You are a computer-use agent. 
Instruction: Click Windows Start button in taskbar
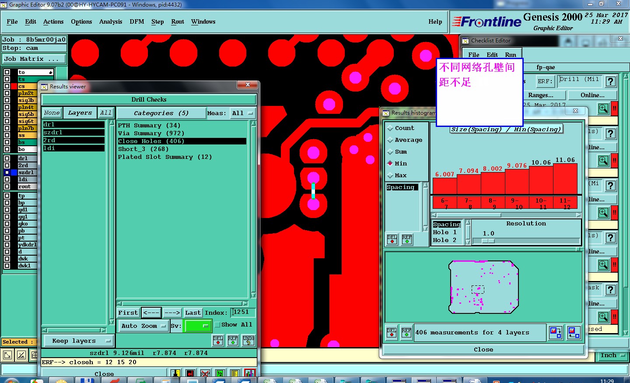pos(11,381)
